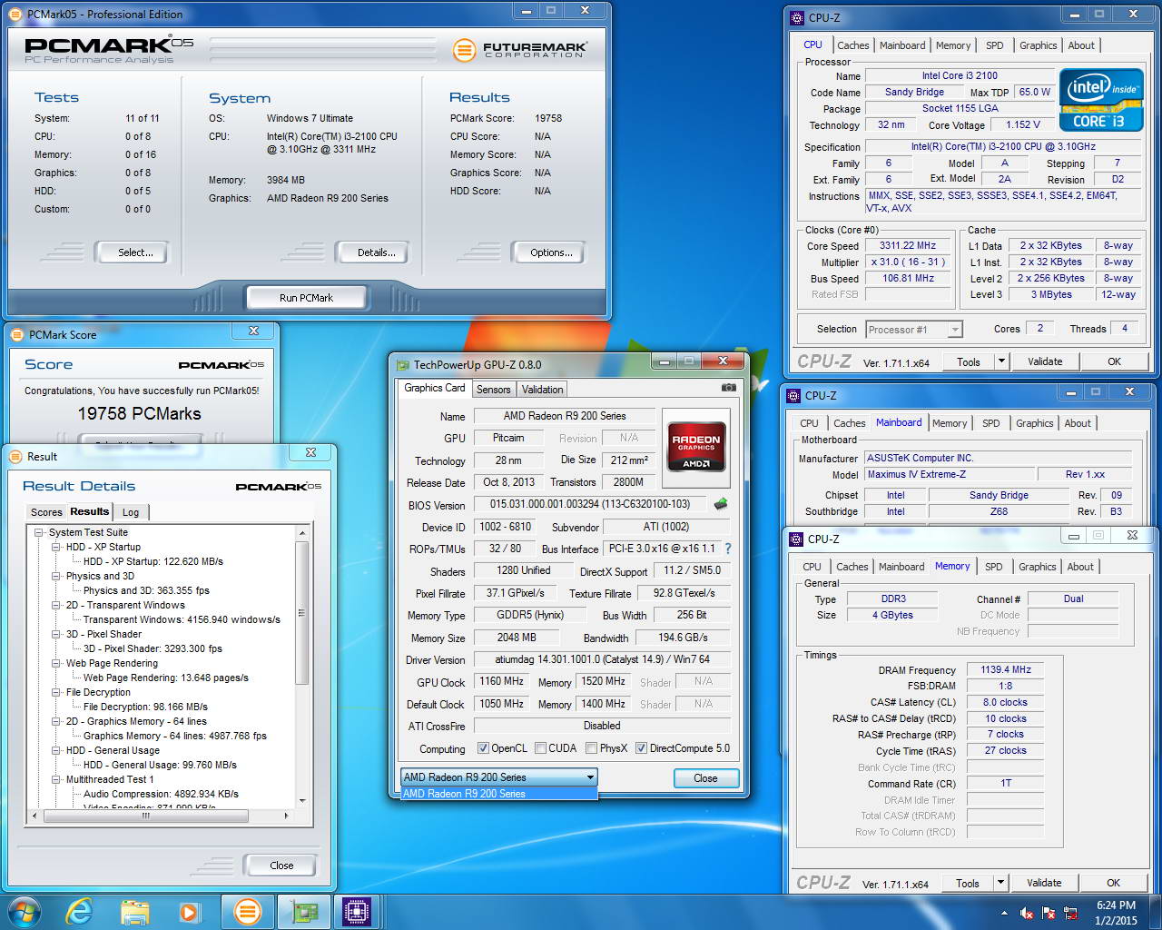
Task: Collapse the 2D - Transparent Windows node
Action: tap(56, 605)
